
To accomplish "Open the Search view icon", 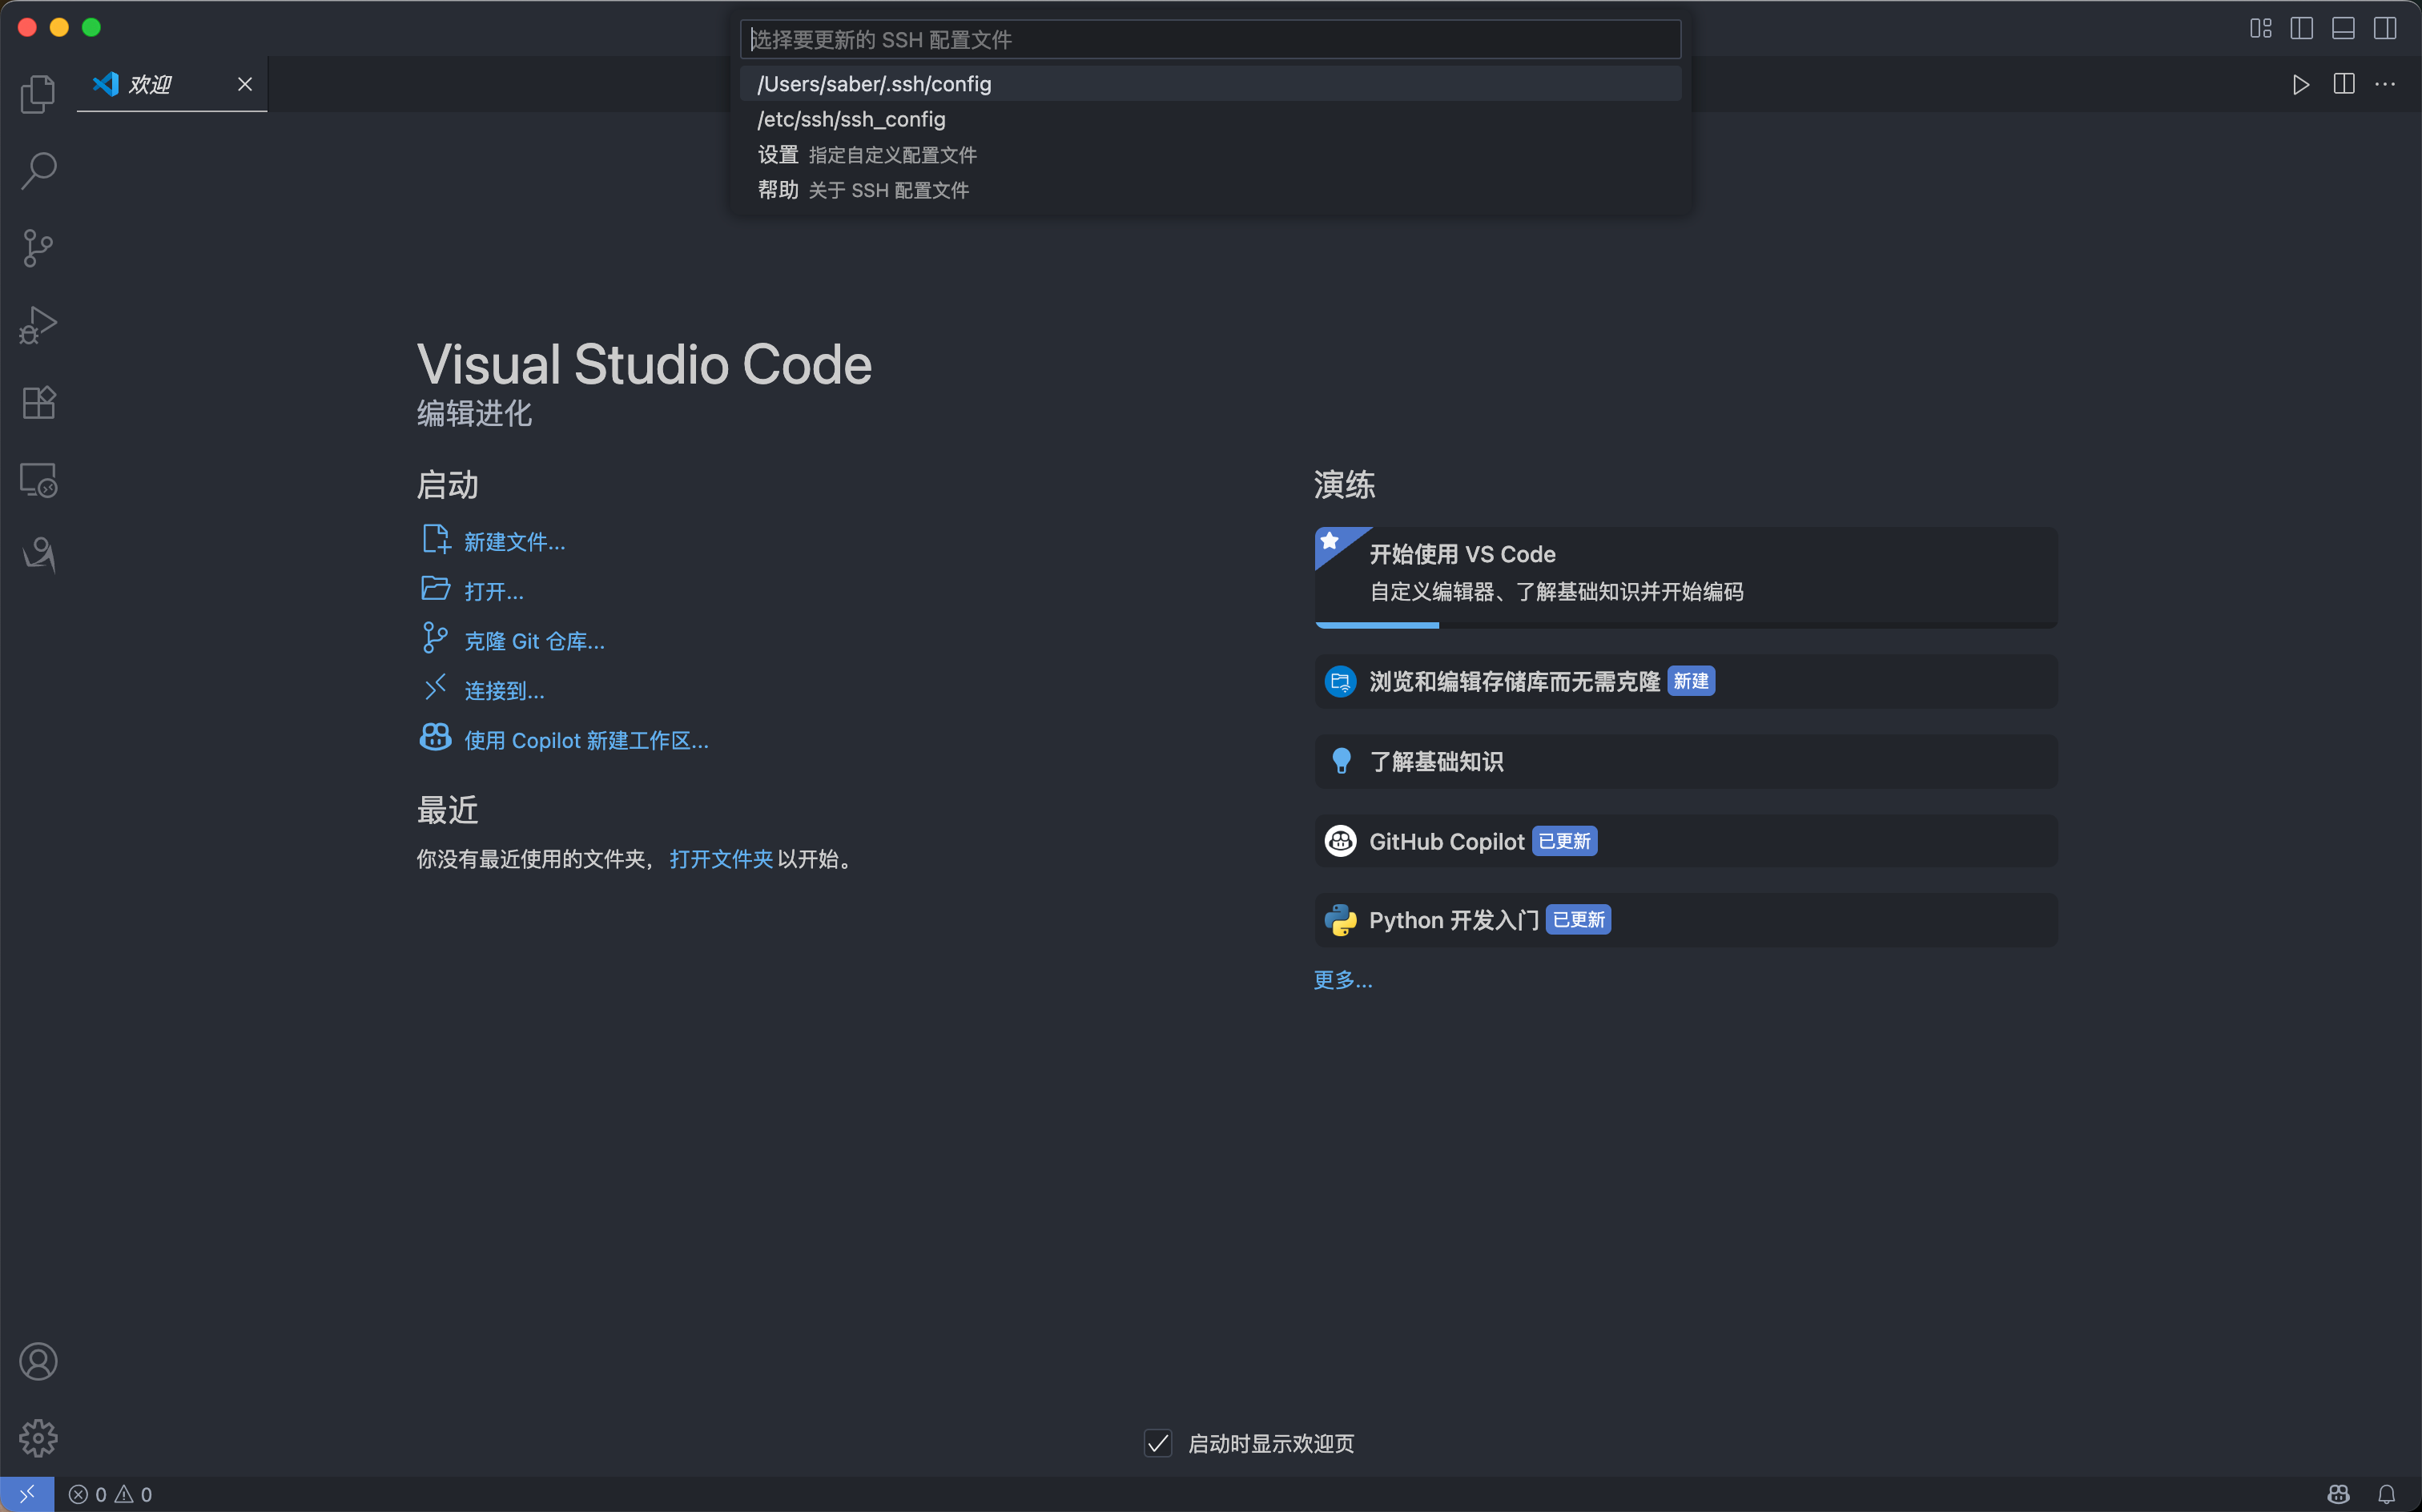I will pyautogui.click(x=38, y=171).
